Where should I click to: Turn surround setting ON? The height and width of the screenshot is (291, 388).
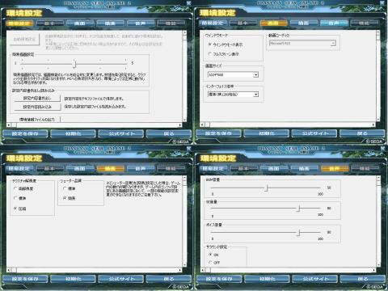tap(210, 255)
